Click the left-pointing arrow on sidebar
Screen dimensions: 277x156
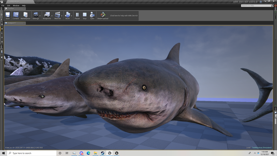point(2,57)
